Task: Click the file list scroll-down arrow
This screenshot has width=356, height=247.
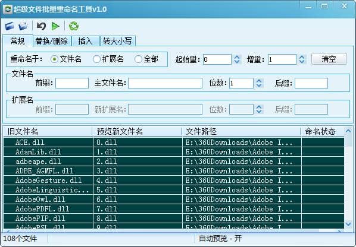Action: pyautogui.click(x=348, y=224)
